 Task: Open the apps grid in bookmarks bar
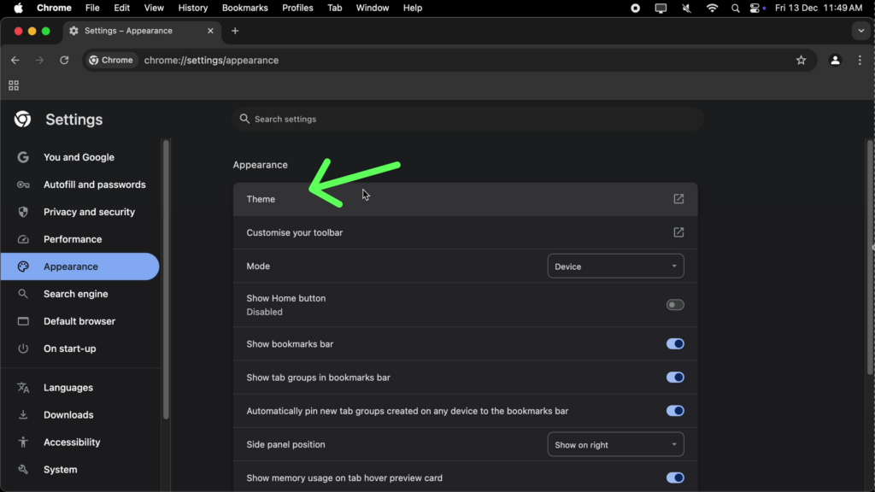tap(14, 85)
